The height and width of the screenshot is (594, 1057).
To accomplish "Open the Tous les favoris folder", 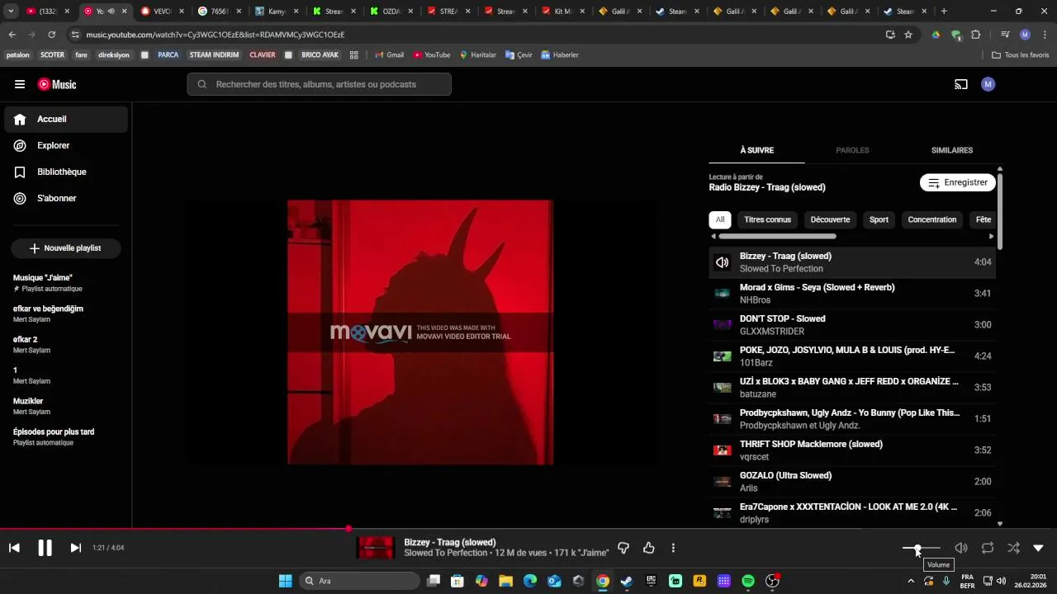I will (x=1021, y=55).
